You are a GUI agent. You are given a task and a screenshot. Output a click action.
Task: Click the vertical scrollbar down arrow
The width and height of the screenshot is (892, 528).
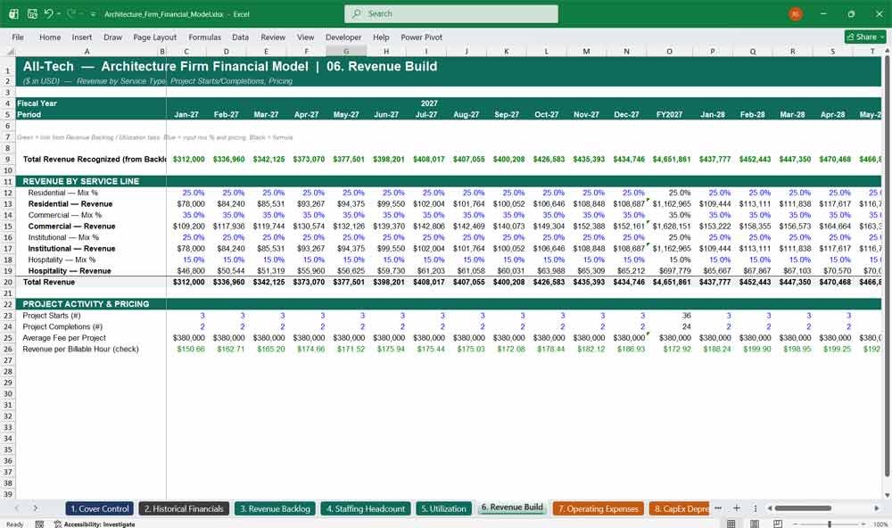[x=887, y=495]
